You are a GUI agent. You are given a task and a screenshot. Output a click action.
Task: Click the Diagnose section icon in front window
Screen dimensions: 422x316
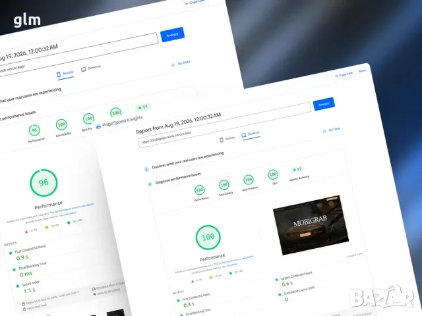(150, 184)
